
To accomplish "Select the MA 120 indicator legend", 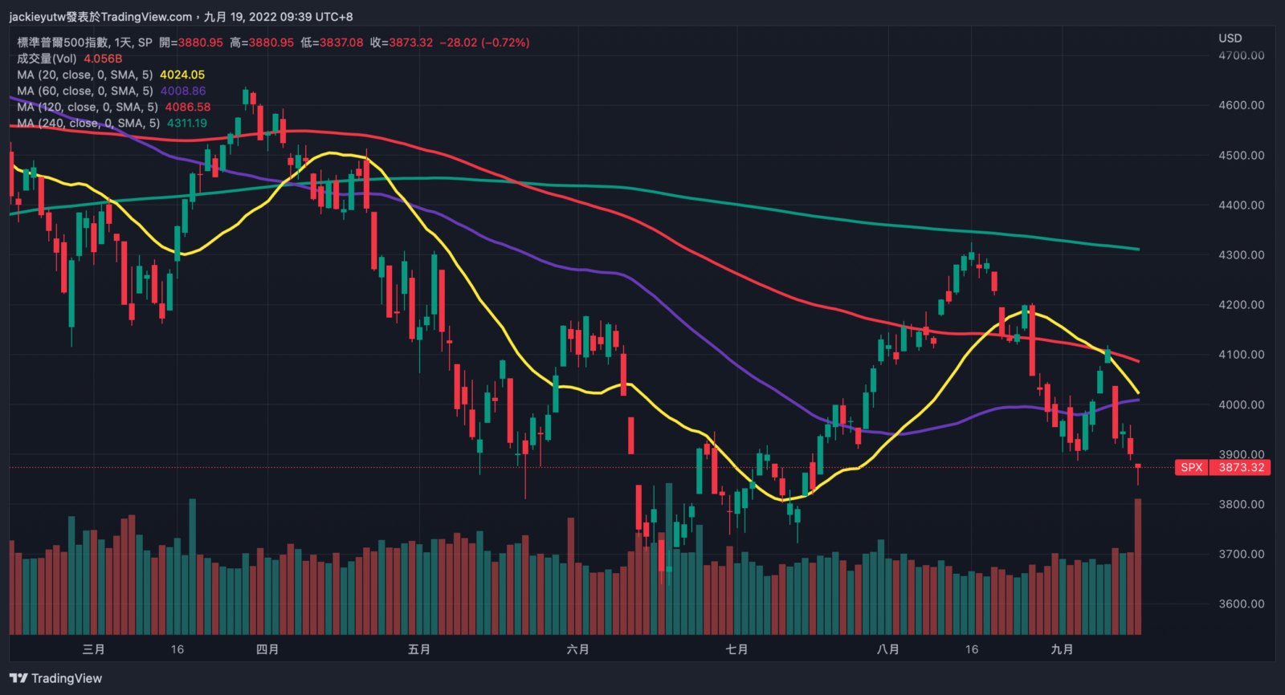I will coord(87,107).
